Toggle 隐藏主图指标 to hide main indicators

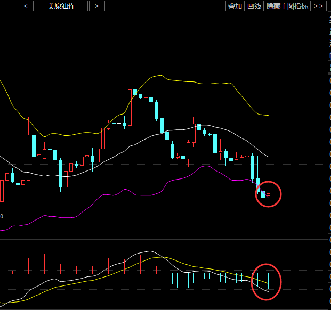[x=287, y=6]
